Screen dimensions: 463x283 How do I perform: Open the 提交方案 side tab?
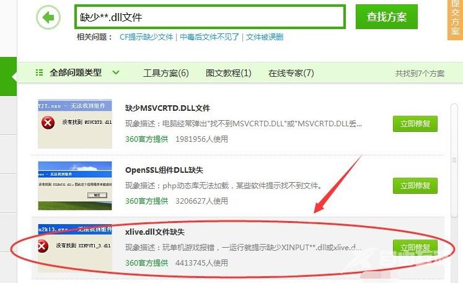click(455, 19)
